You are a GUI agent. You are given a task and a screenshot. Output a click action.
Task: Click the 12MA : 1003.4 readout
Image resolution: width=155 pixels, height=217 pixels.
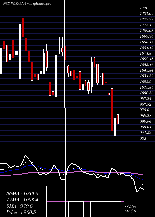pos(22,200)
